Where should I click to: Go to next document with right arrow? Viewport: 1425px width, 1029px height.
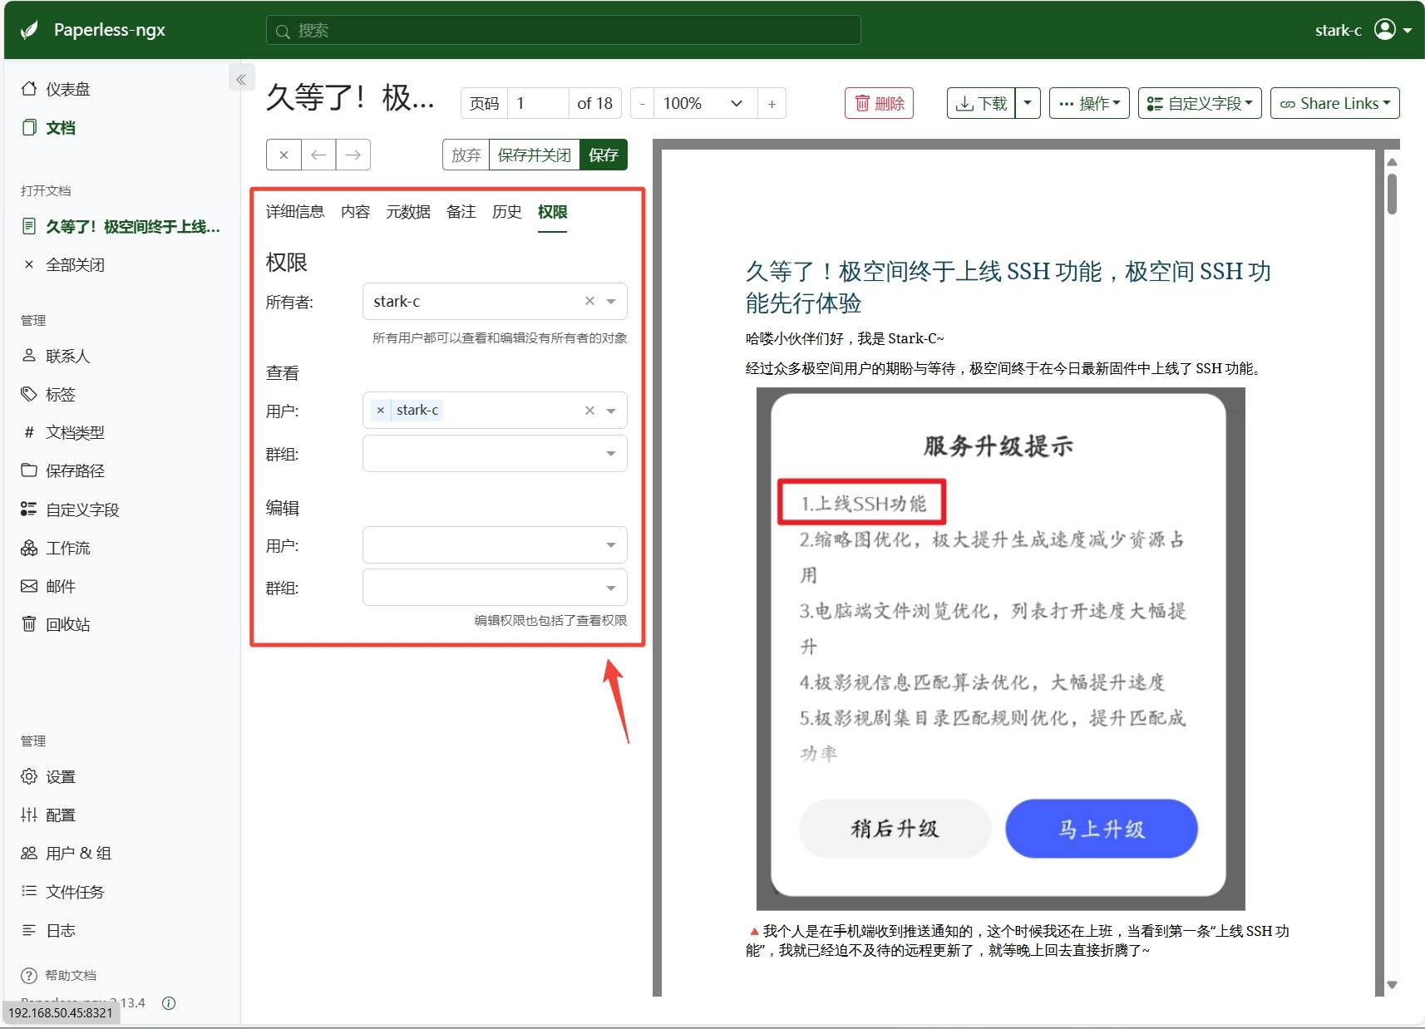(x=353, y=155)
